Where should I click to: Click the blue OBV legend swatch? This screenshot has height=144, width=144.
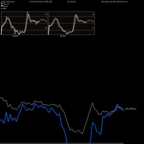(2, 9)
